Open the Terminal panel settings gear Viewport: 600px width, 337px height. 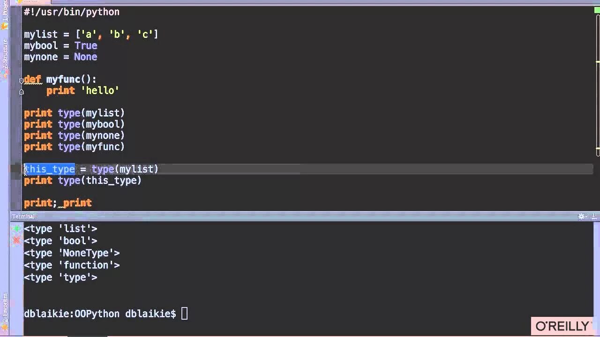[x=582, y=216]
